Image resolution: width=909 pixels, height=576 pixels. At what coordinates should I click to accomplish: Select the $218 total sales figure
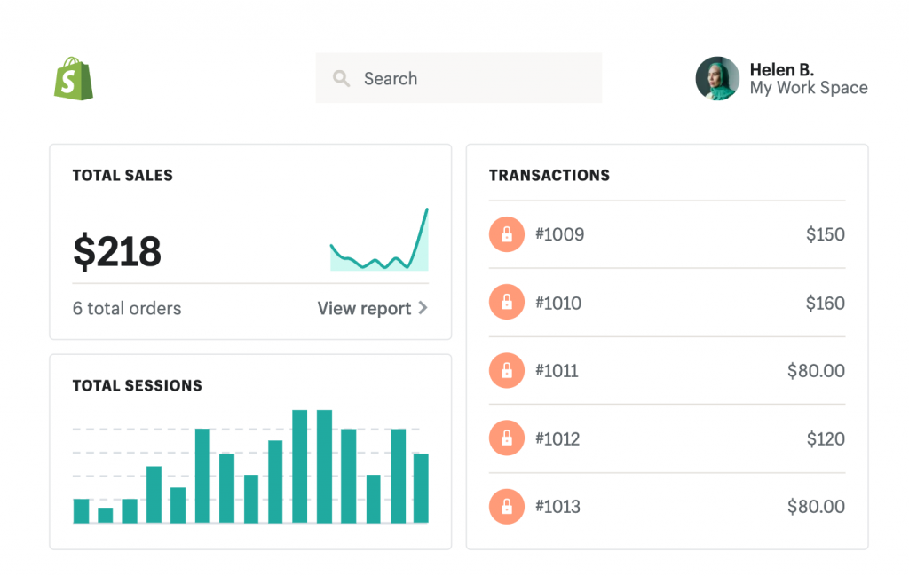(118, 253)
